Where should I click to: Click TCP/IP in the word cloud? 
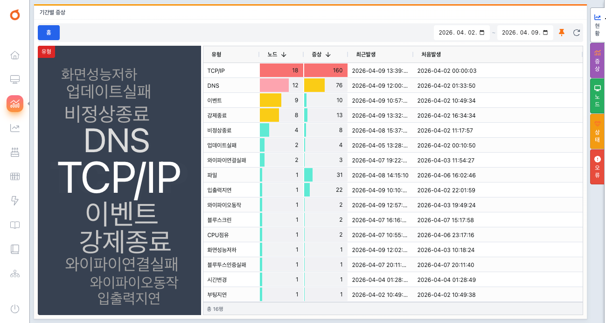click(x=119, y=178)
